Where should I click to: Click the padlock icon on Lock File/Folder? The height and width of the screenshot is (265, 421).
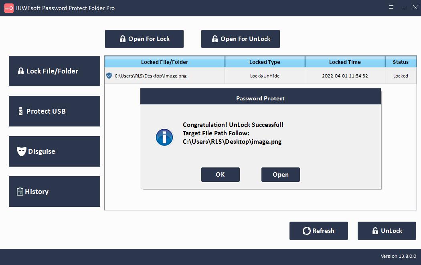21,71
